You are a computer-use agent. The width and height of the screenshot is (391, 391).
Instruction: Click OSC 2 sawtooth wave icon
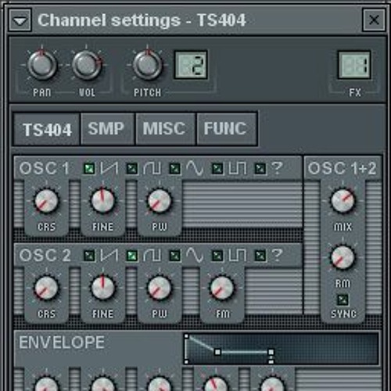(x=109, y=255)
